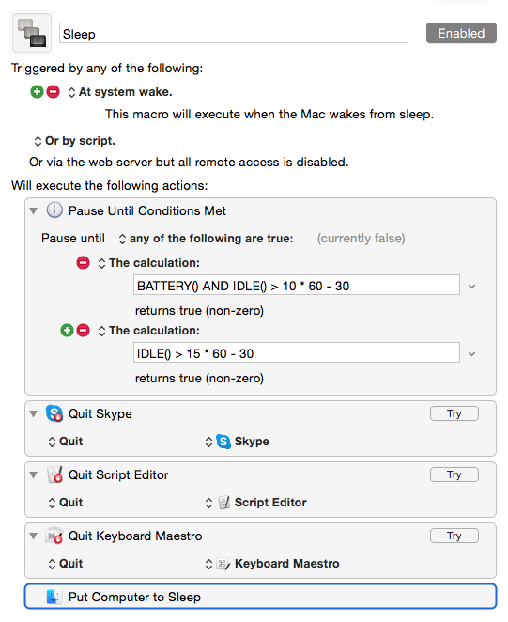The image size is (508, 622).
Task: Try the Quit Skype action
Action: pyautogui.click(x=454, y=413)
